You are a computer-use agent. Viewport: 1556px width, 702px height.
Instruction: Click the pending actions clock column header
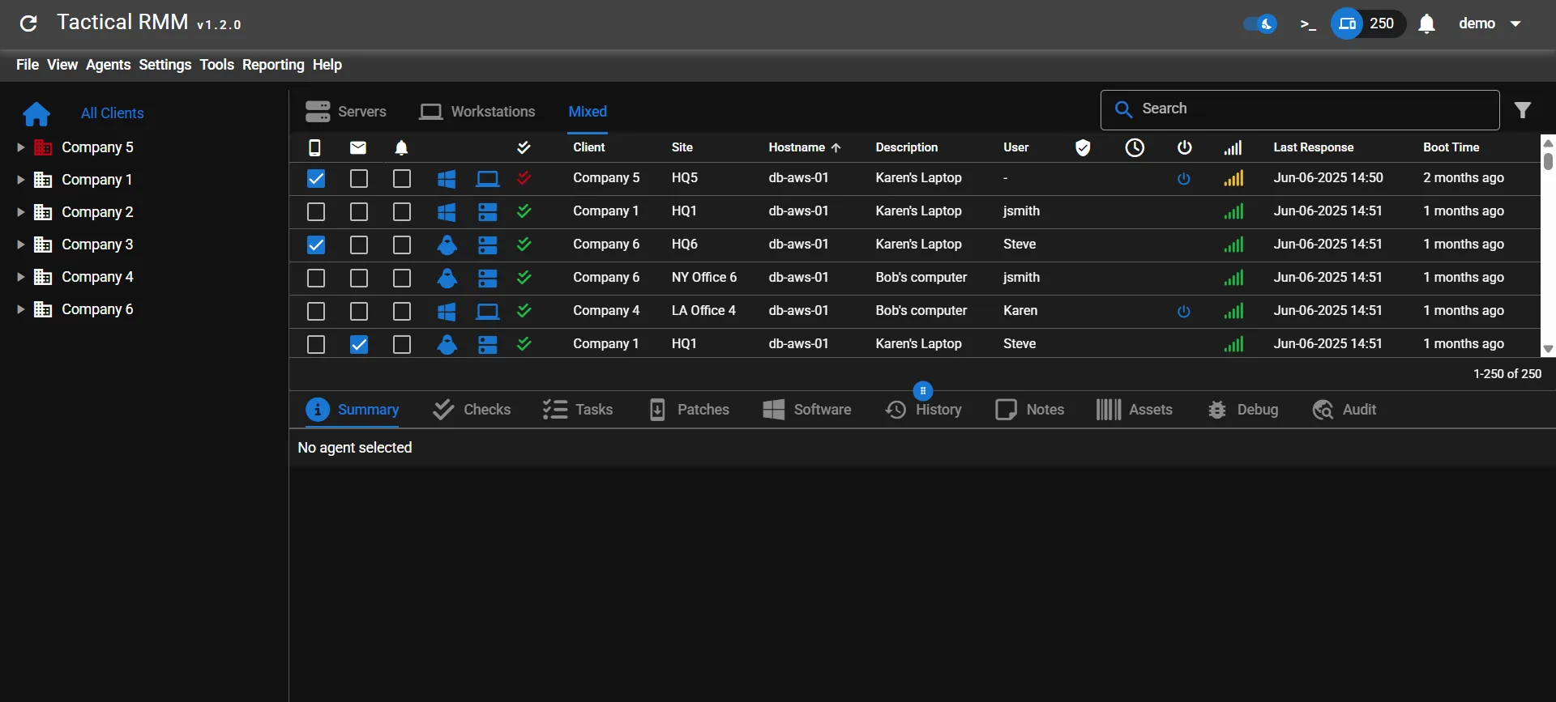[1135, 147]
